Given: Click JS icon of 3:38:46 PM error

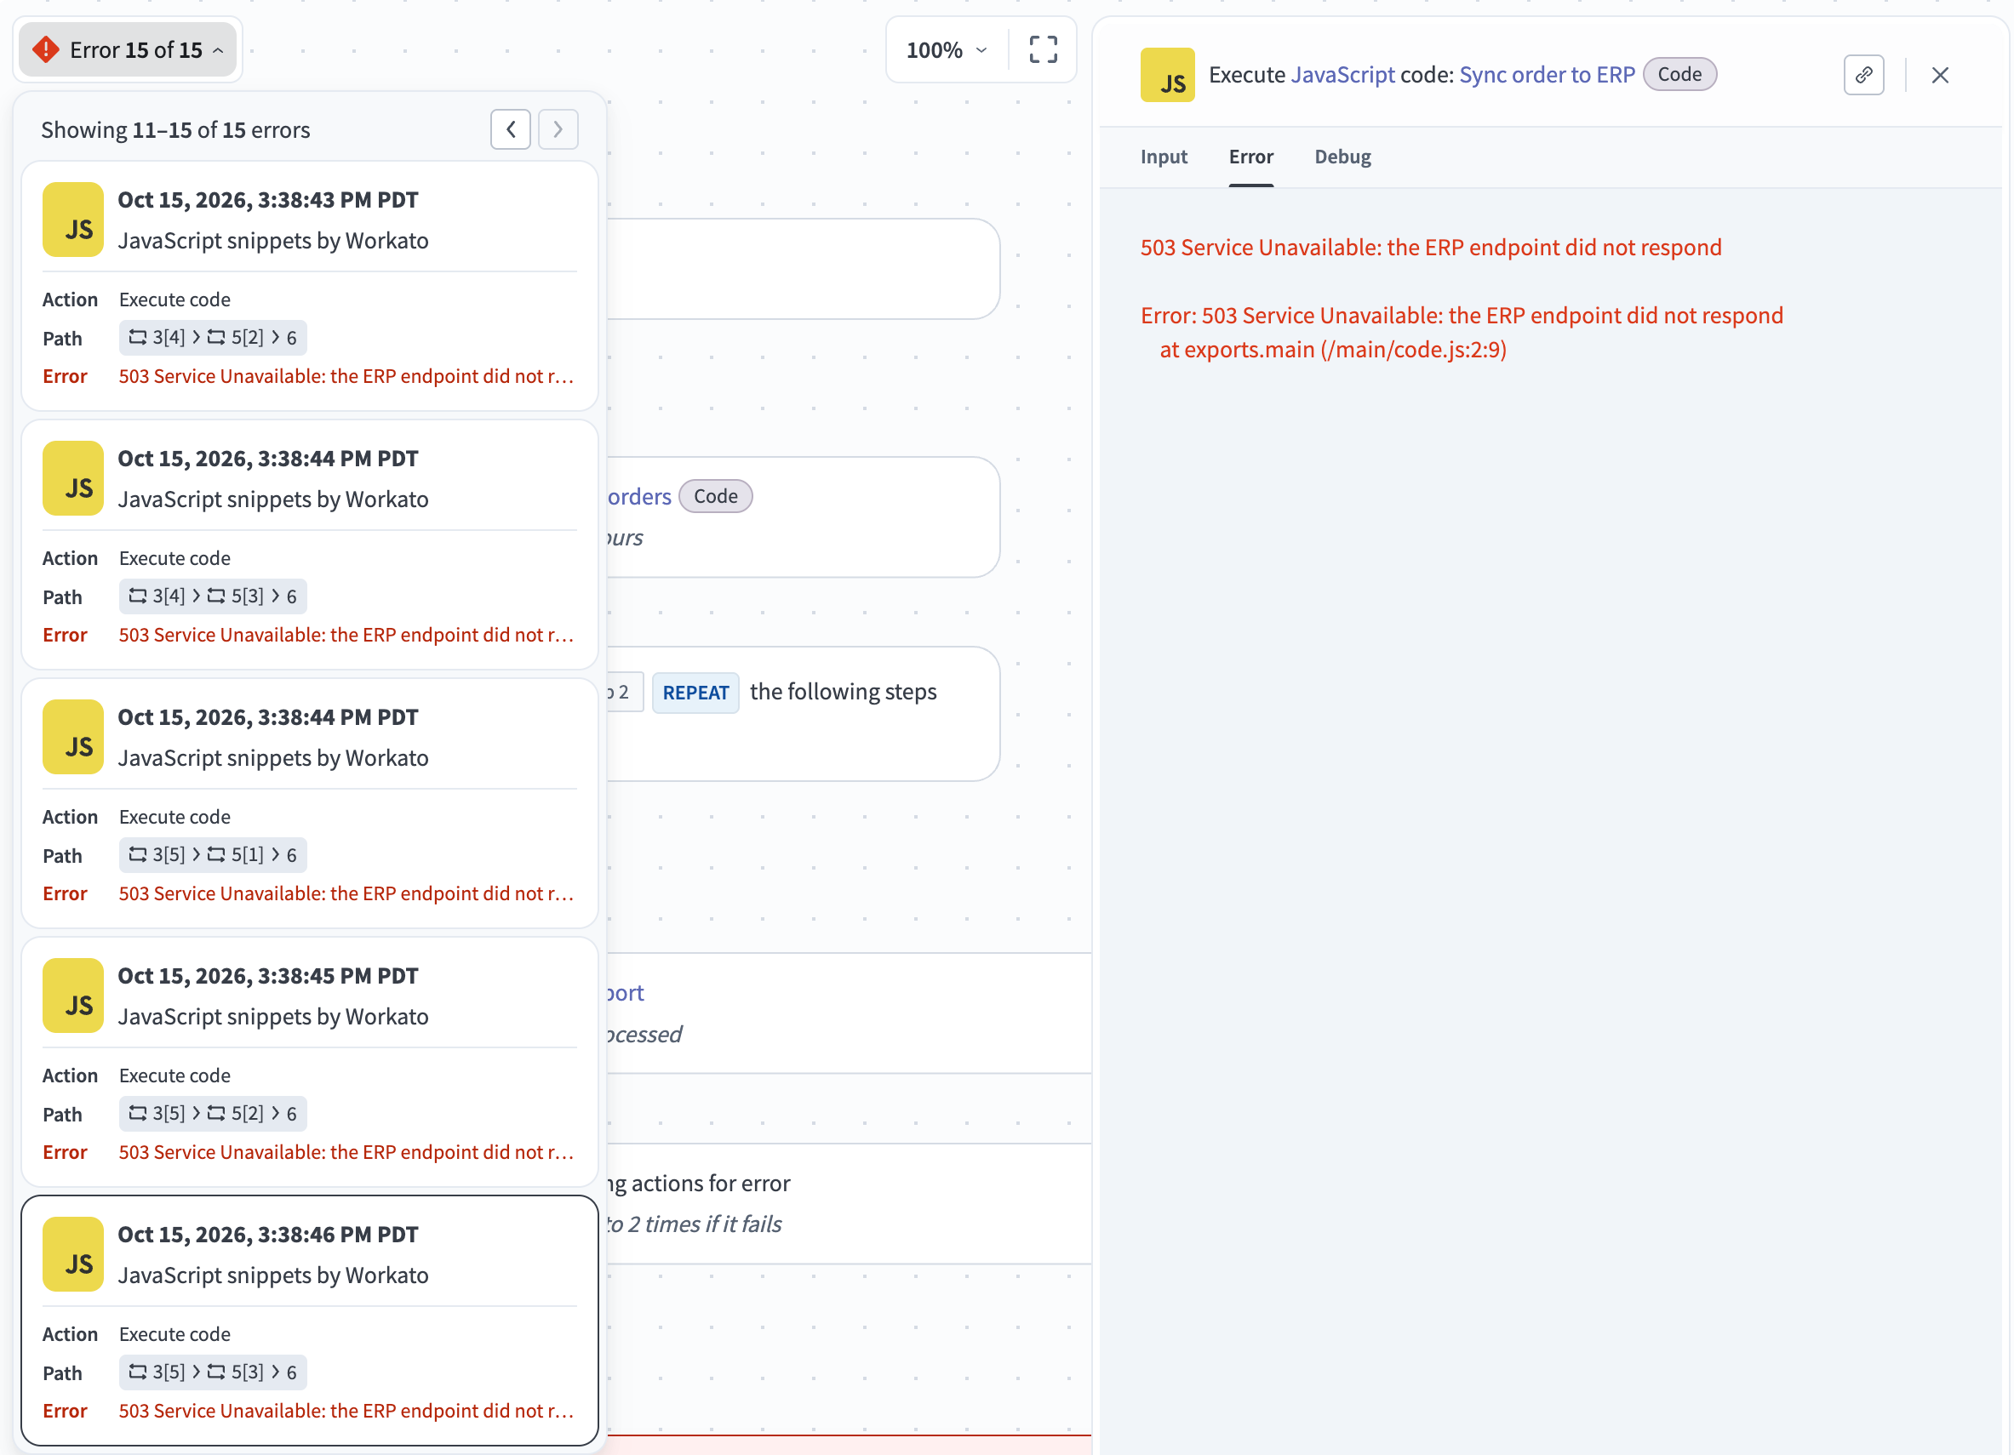Looking at the screenshot, I should (x=74, y=1254).
